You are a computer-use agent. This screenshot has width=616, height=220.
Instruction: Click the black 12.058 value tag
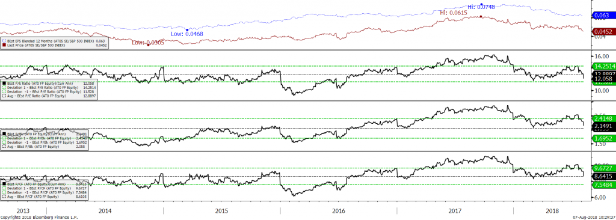click(603, 79)
